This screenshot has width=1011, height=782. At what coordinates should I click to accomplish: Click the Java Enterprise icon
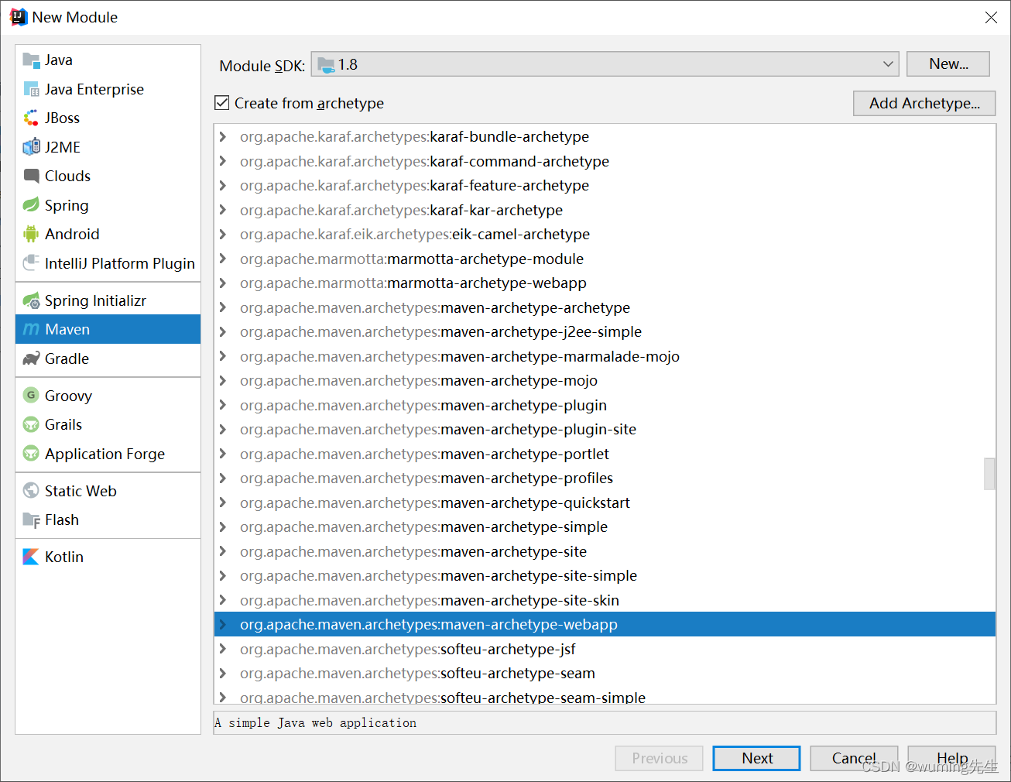(x=31, y=89)
